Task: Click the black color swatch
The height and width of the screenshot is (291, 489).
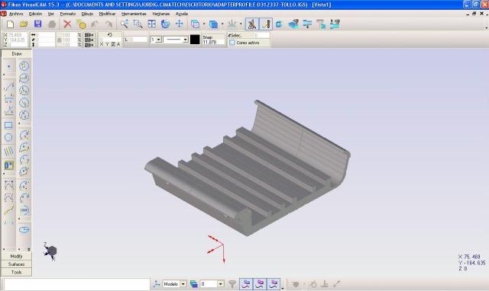Action: [195, 40]
